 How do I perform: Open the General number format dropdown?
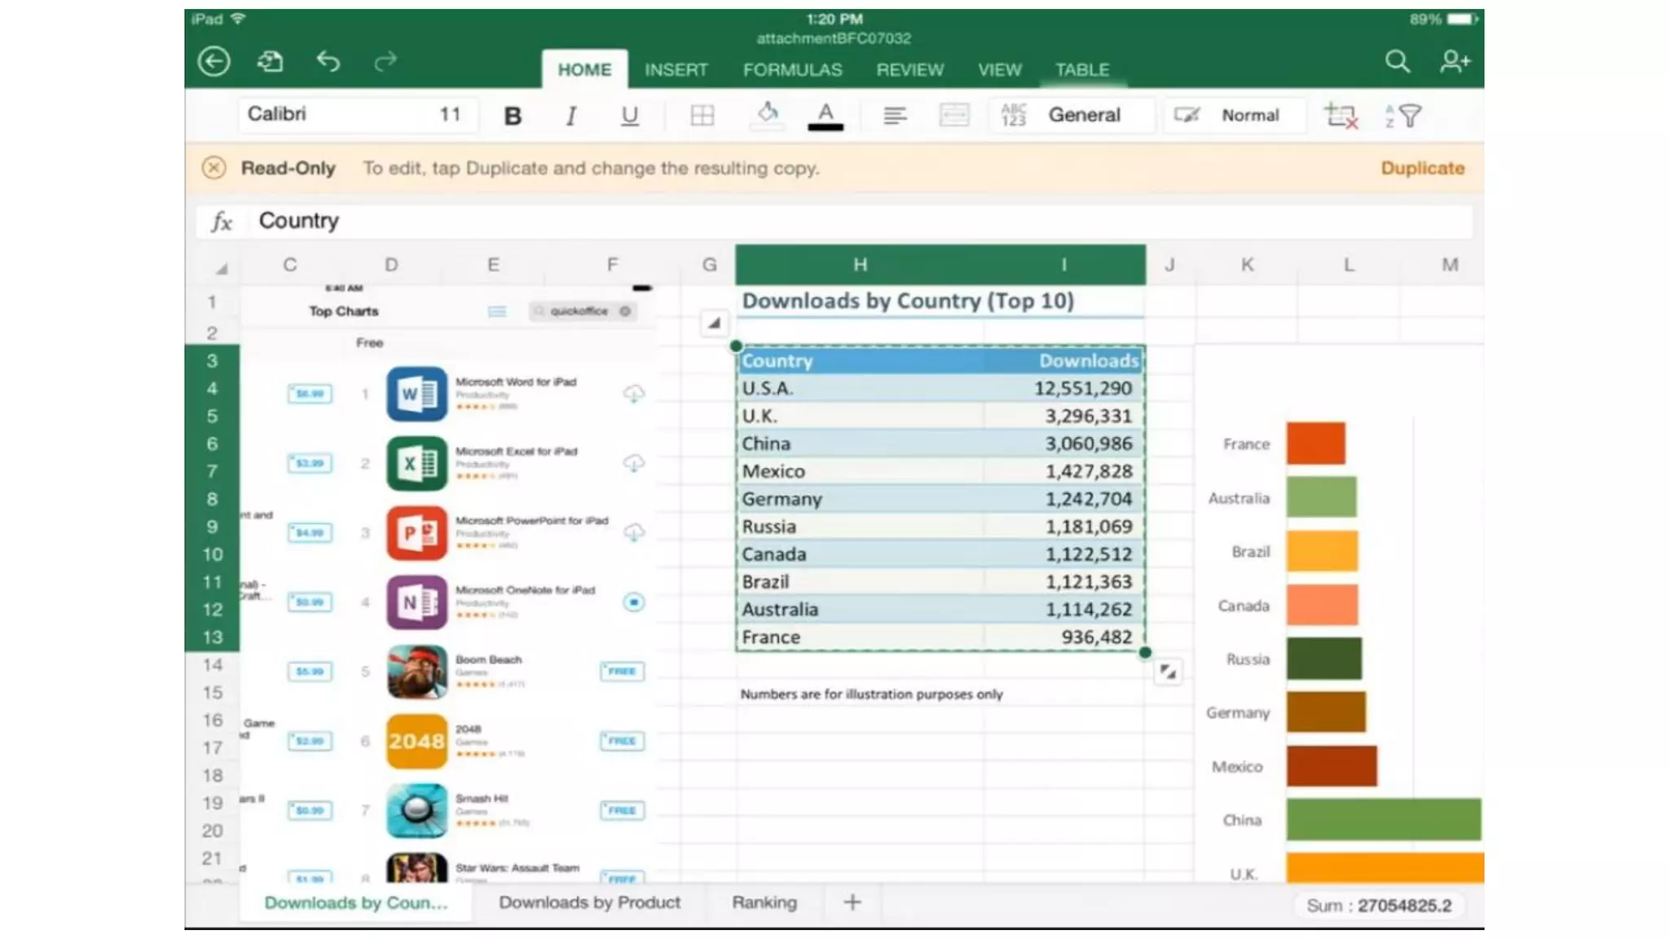coord(1084,115)
